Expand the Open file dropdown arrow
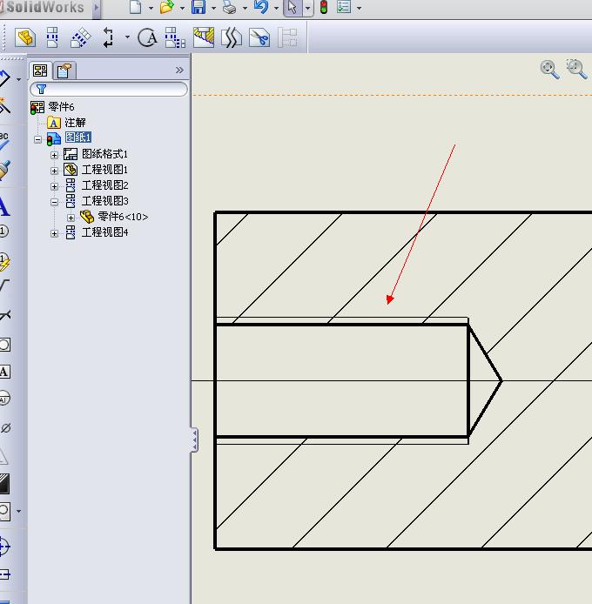 (182, 8)
